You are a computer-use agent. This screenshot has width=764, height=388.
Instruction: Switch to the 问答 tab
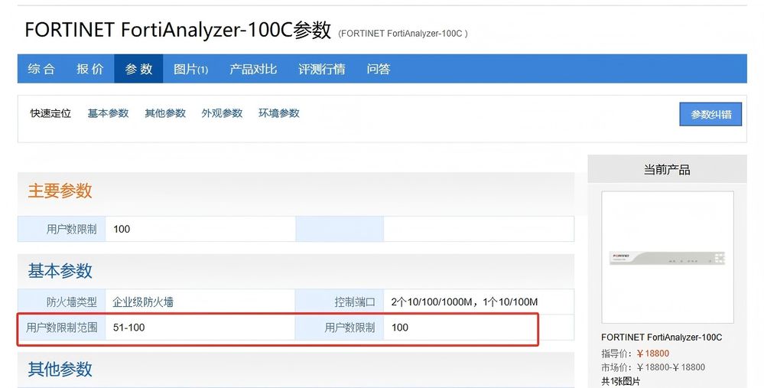click(379, 69)
